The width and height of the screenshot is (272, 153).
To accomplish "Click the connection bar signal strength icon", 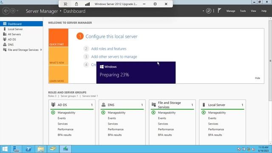I will coord(87,4).
